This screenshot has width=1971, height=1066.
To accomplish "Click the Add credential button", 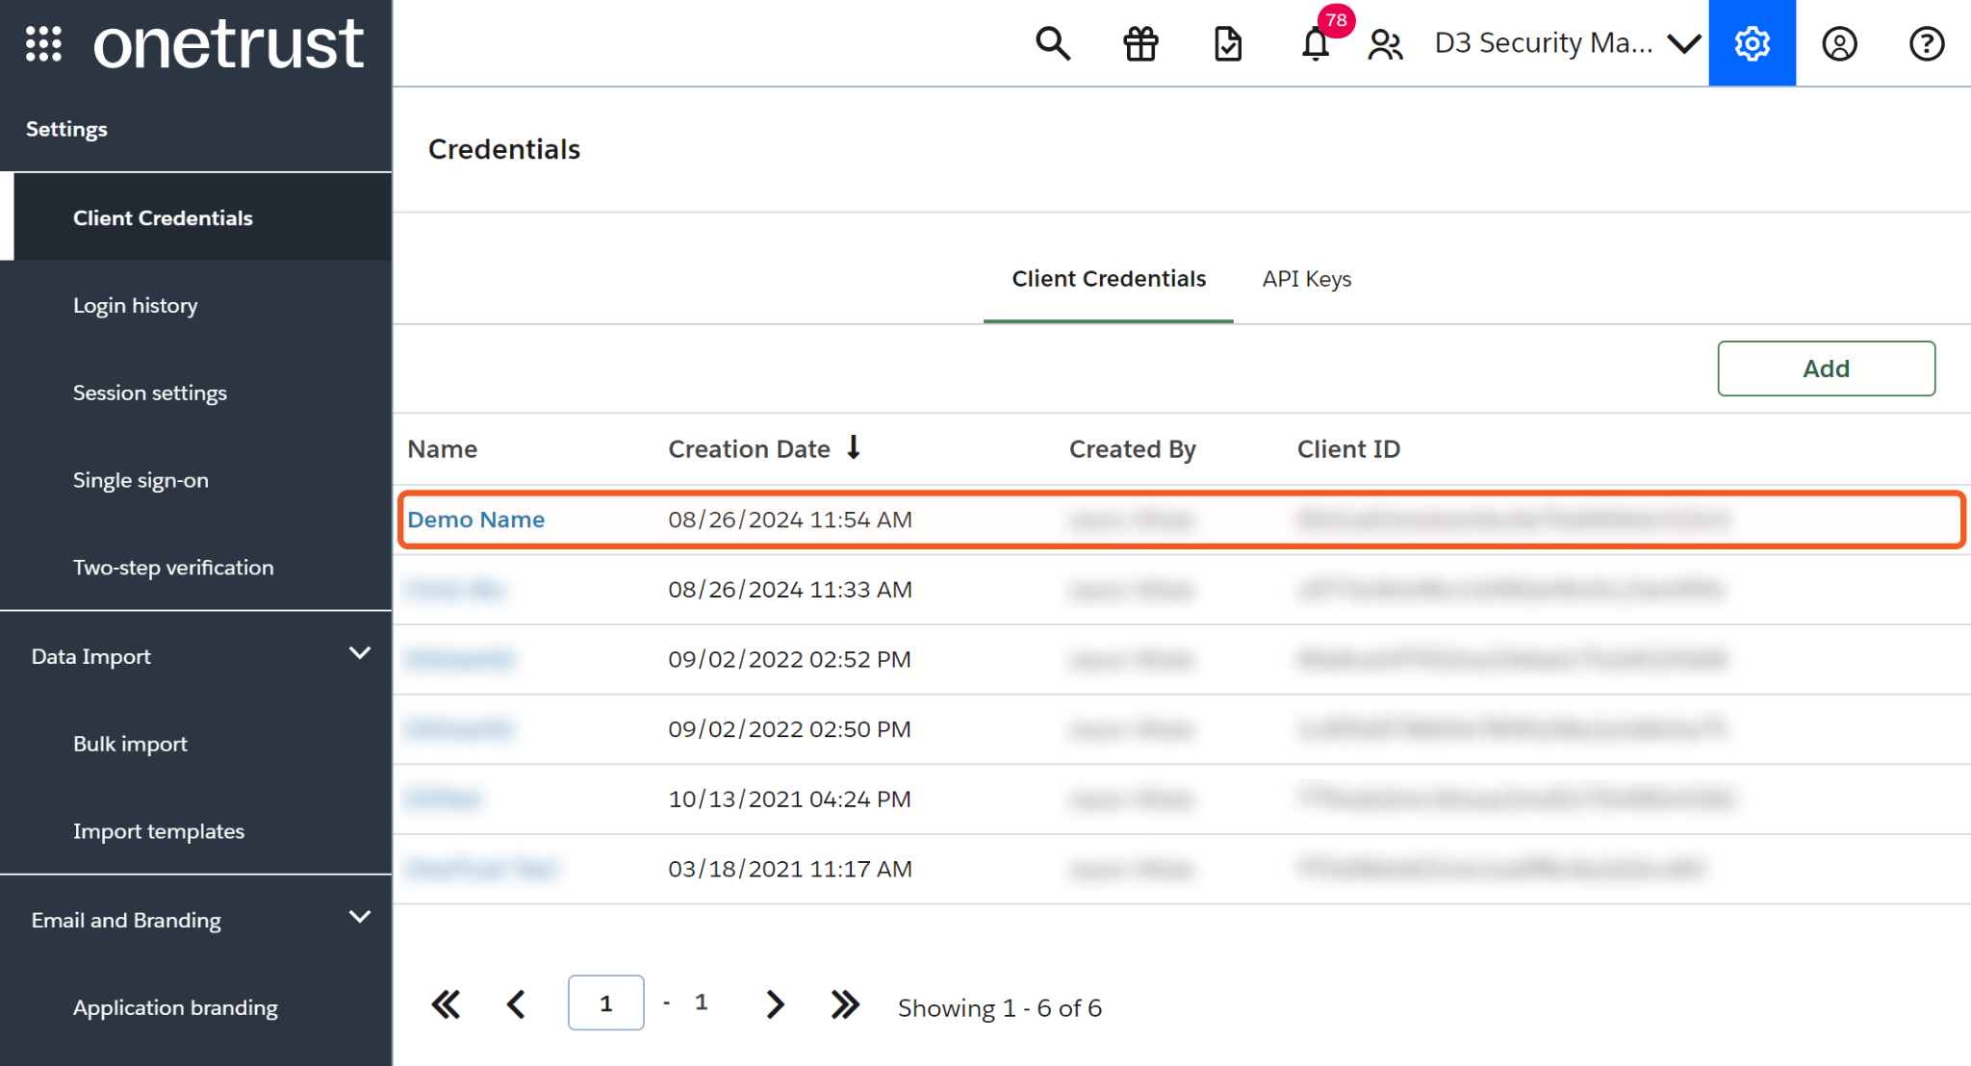I will [1826, 368].
